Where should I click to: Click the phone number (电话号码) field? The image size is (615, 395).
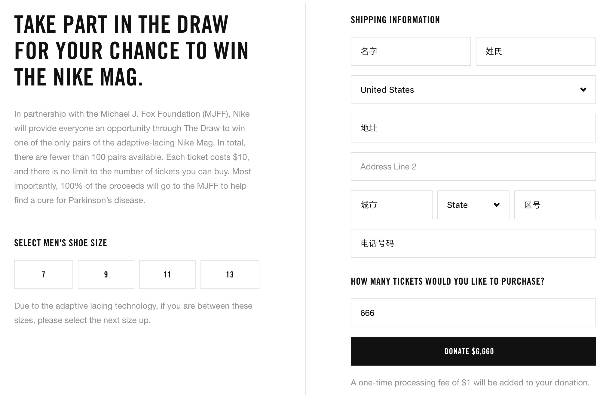473,243
